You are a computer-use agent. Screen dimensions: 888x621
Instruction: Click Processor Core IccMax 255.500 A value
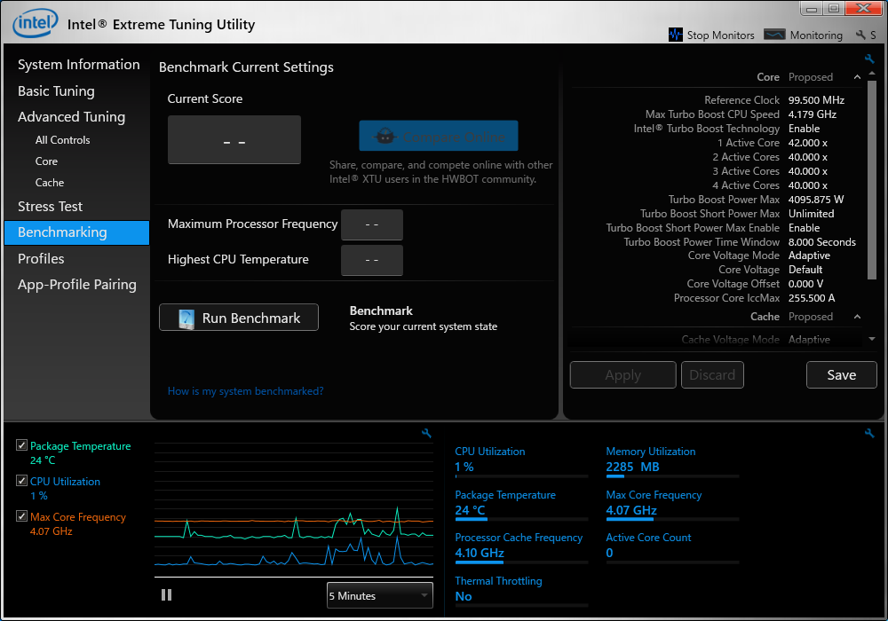[x=812, y=298]
